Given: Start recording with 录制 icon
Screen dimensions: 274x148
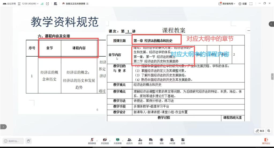Looking at the screenshot, I should click(161, 141).
